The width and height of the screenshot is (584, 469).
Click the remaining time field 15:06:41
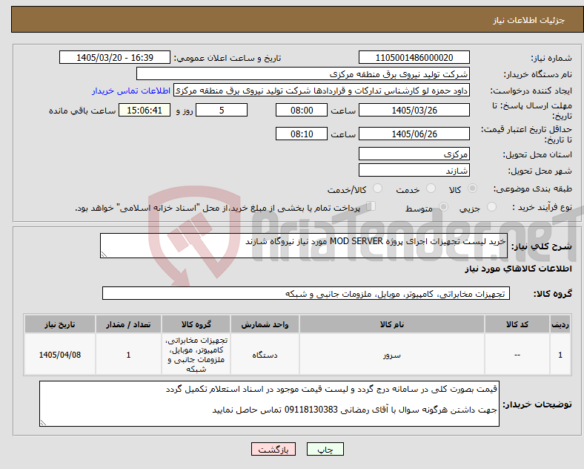[x=145, y=110]
